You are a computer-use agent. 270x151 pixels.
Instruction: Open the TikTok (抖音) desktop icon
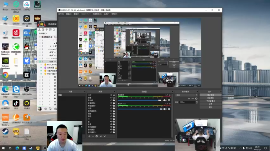click(x=16, y=104)
